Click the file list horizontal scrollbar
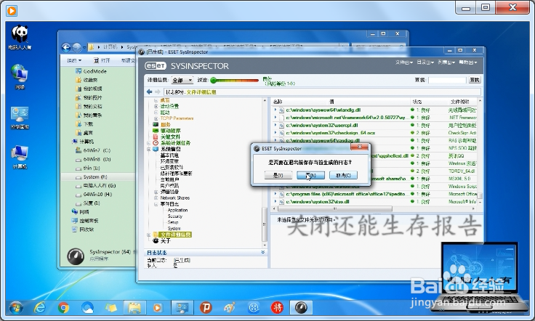Image resolution: width=535 pixels, height=321 pixels. pyautogui.click(x=334, y=208)
